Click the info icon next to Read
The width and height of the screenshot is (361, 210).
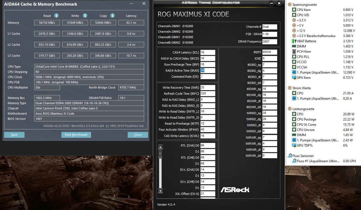click(56, 16)
